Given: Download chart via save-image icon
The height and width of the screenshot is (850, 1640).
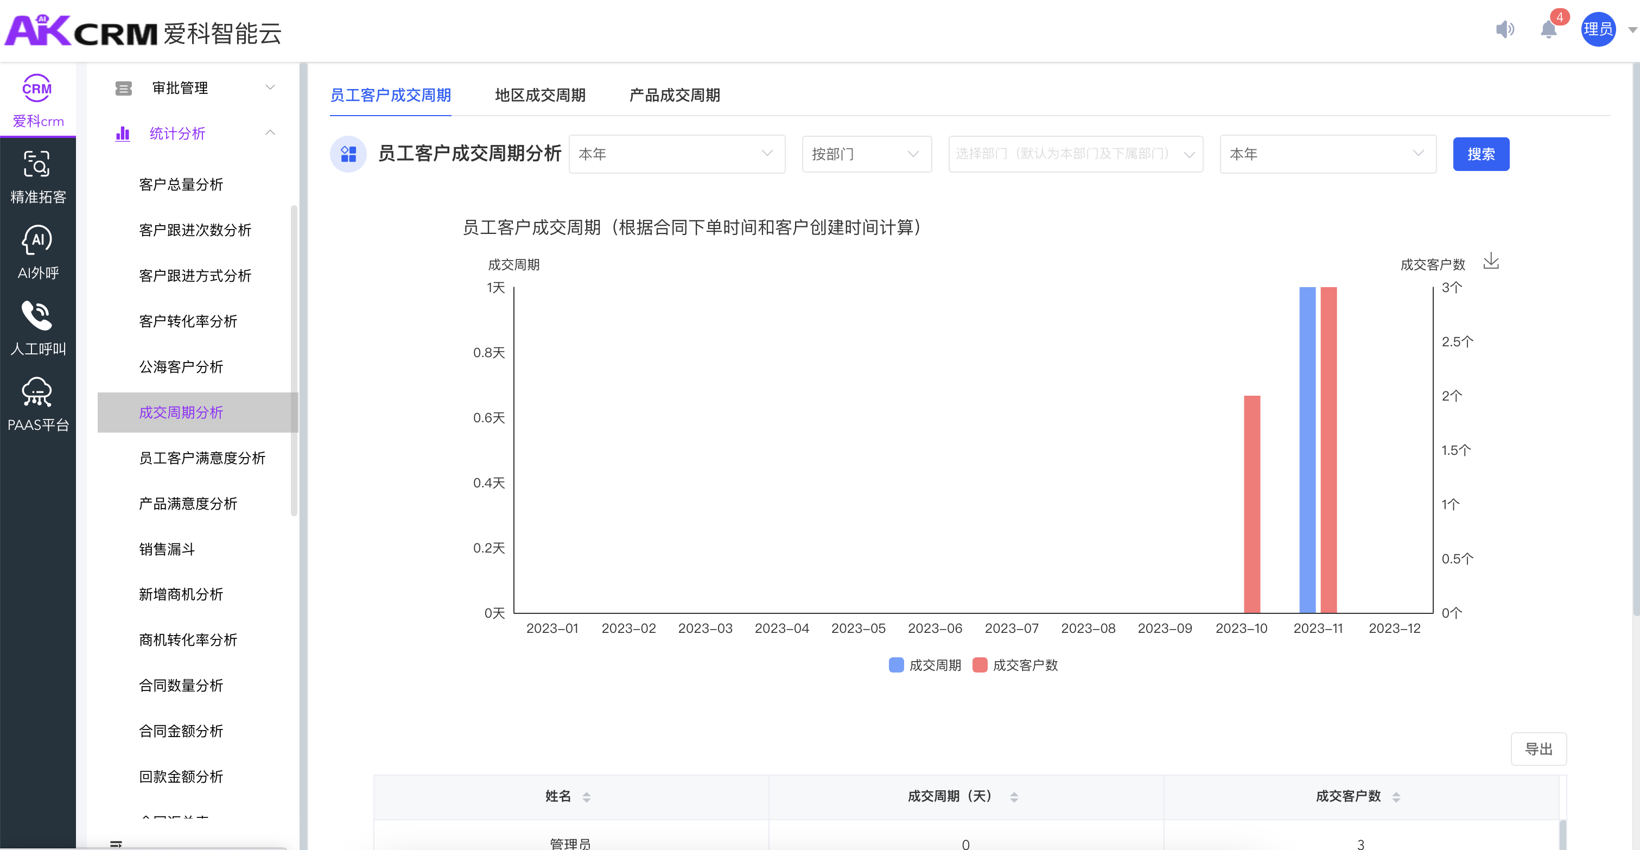Looking at the screenshot, I should (1491, 261).
